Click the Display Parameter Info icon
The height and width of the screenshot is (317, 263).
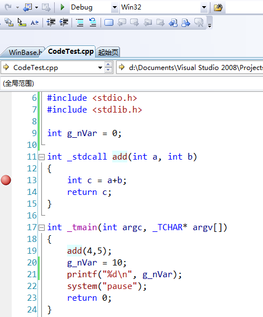(22, 22)
